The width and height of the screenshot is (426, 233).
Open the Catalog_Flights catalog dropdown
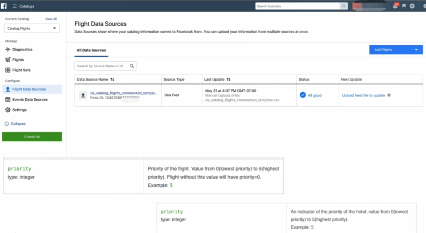(x=32, y=28)
